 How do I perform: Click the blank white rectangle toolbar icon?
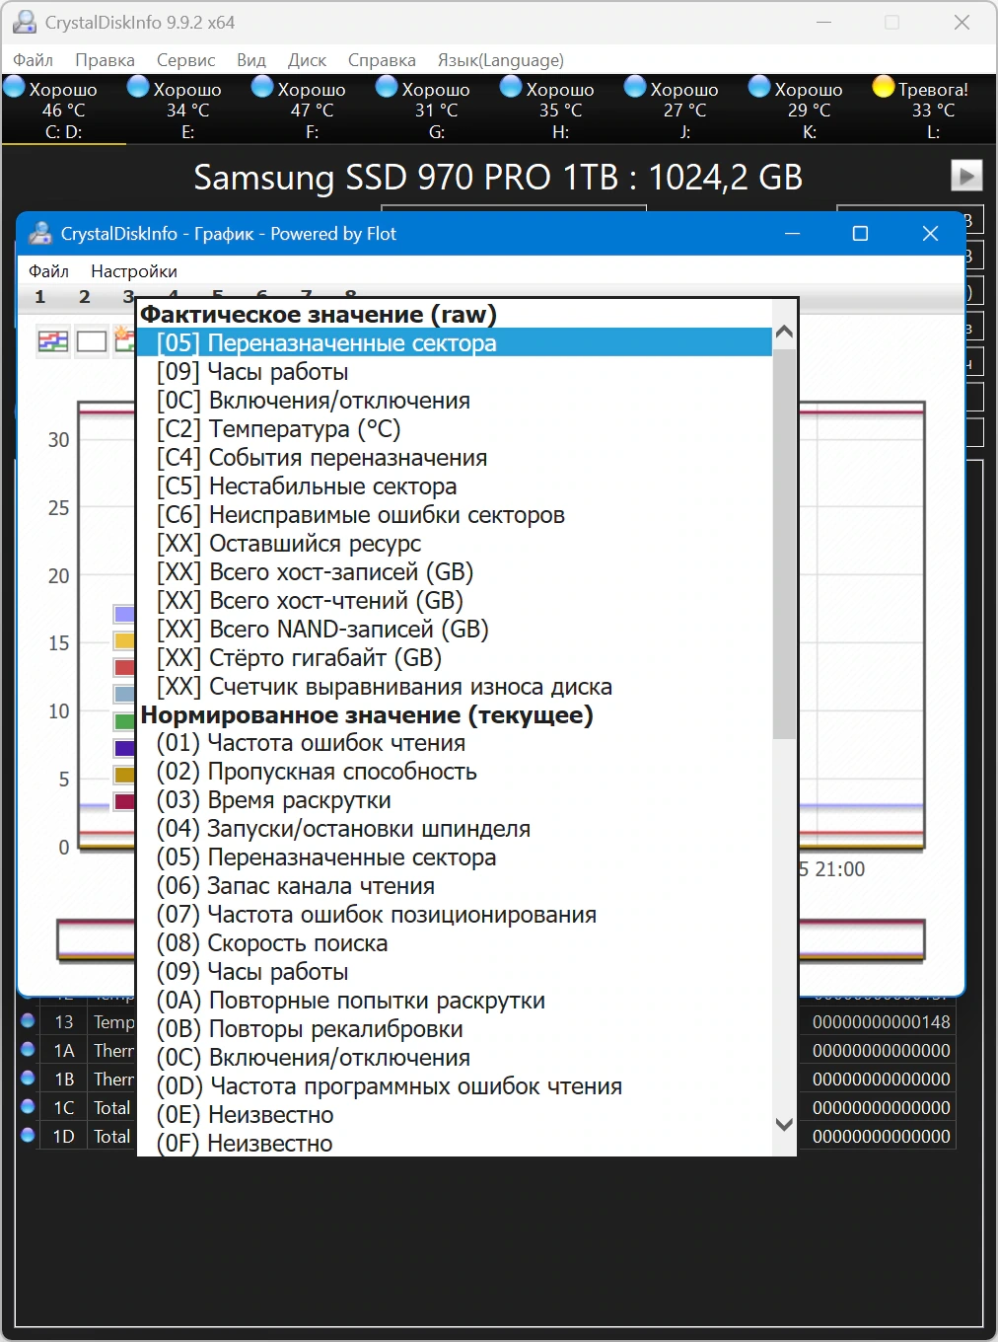coord(92,341)
